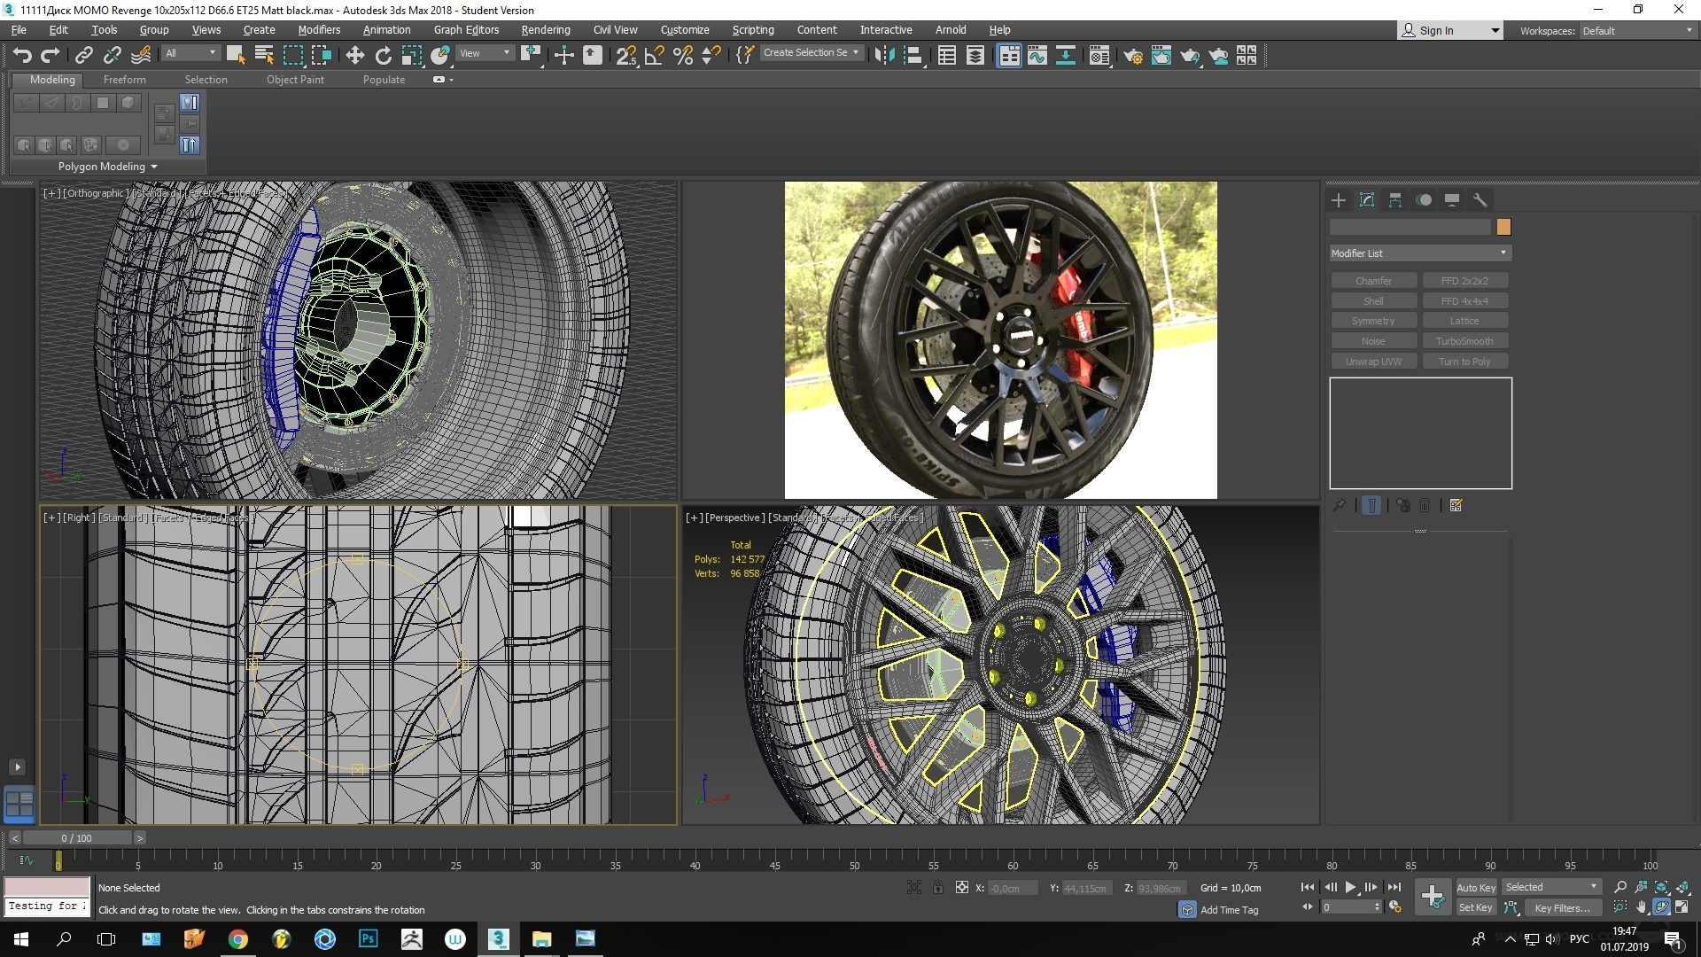Switch to the Freeform ribbon tab
This screenshot has height=957, width=1701.
124,80
